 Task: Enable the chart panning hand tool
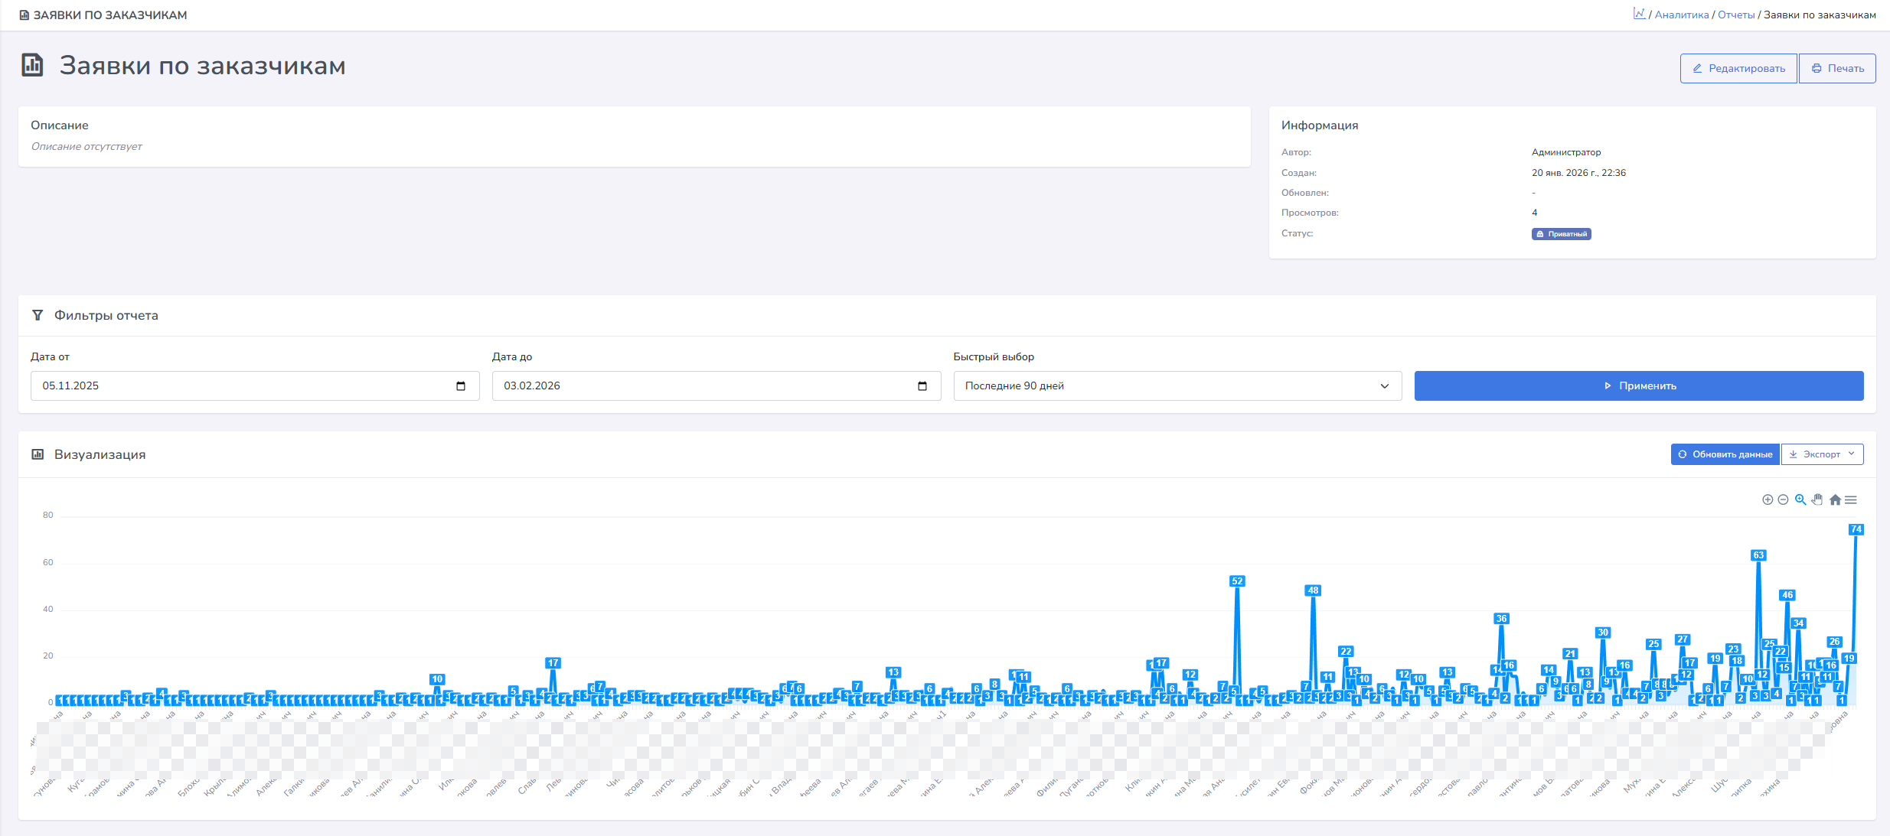tap(1817, 499)
